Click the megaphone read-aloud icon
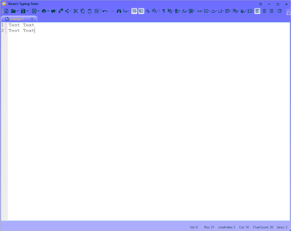 pos(54,11)
